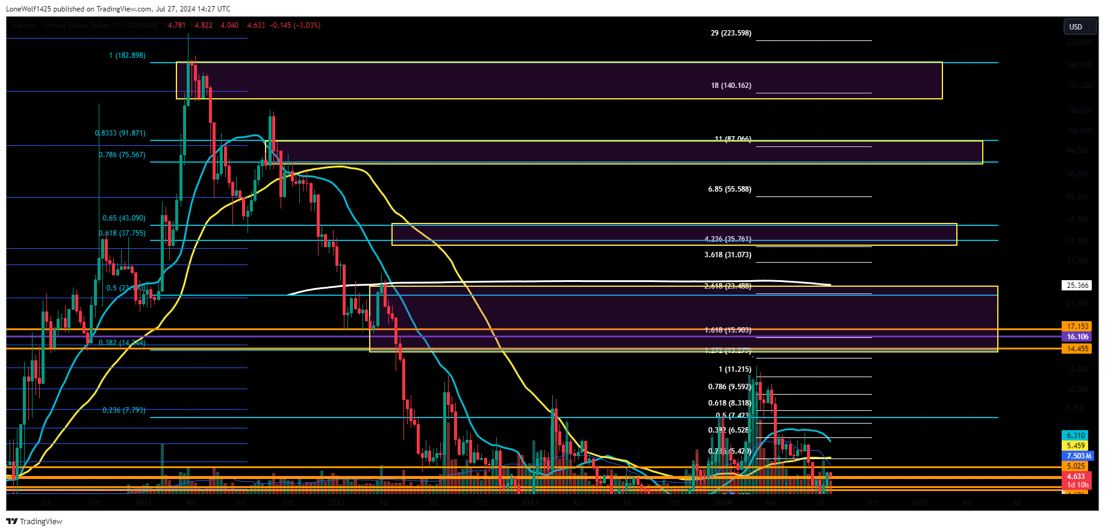Click the TradingView logo in the footer
The height and width of the screenshot is (532, 1105).
(x=35, y=521)
